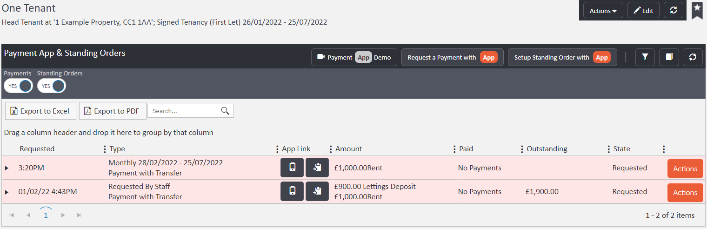Click phone app link icon for 01/02/22 row
The height and width of the screenshot is (229, 707).
click(x=292, y=191)
